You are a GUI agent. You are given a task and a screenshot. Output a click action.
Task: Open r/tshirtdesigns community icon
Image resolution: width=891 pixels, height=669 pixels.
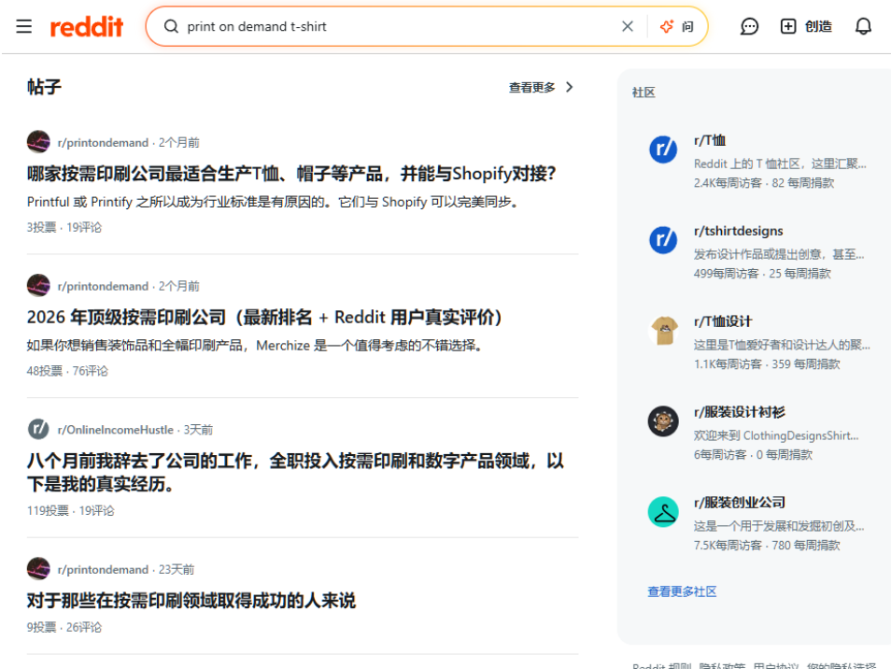click(x=663, y=240)
